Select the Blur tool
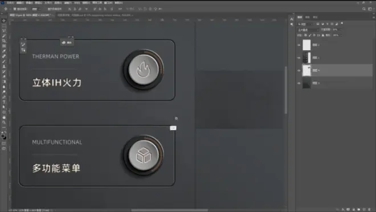This screenshot has height=212, width=376. pos(4,87)
